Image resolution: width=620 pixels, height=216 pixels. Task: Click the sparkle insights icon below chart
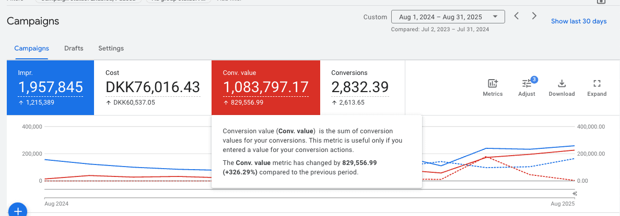(x=575, y=194)
